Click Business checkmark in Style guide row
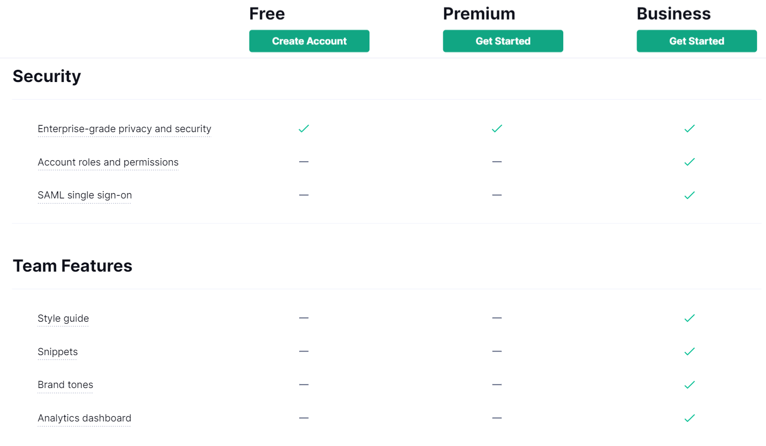Screen dimensions: 766x446 (x=690, y=318)
